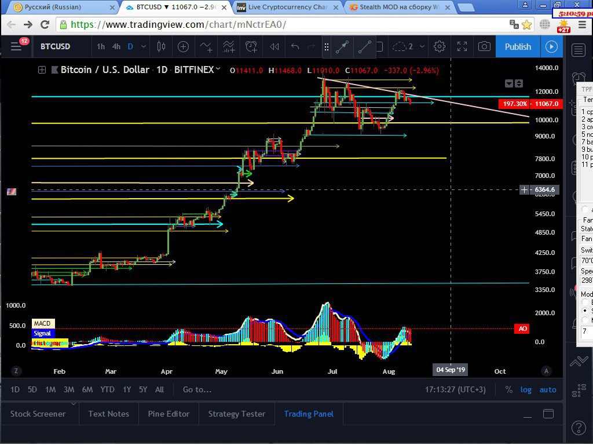Open the indicator templates (financials) icon
Screen dimensions: 593x445
coord(228,46)
